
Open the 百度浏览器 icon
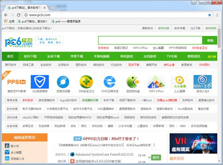(63, 82)
